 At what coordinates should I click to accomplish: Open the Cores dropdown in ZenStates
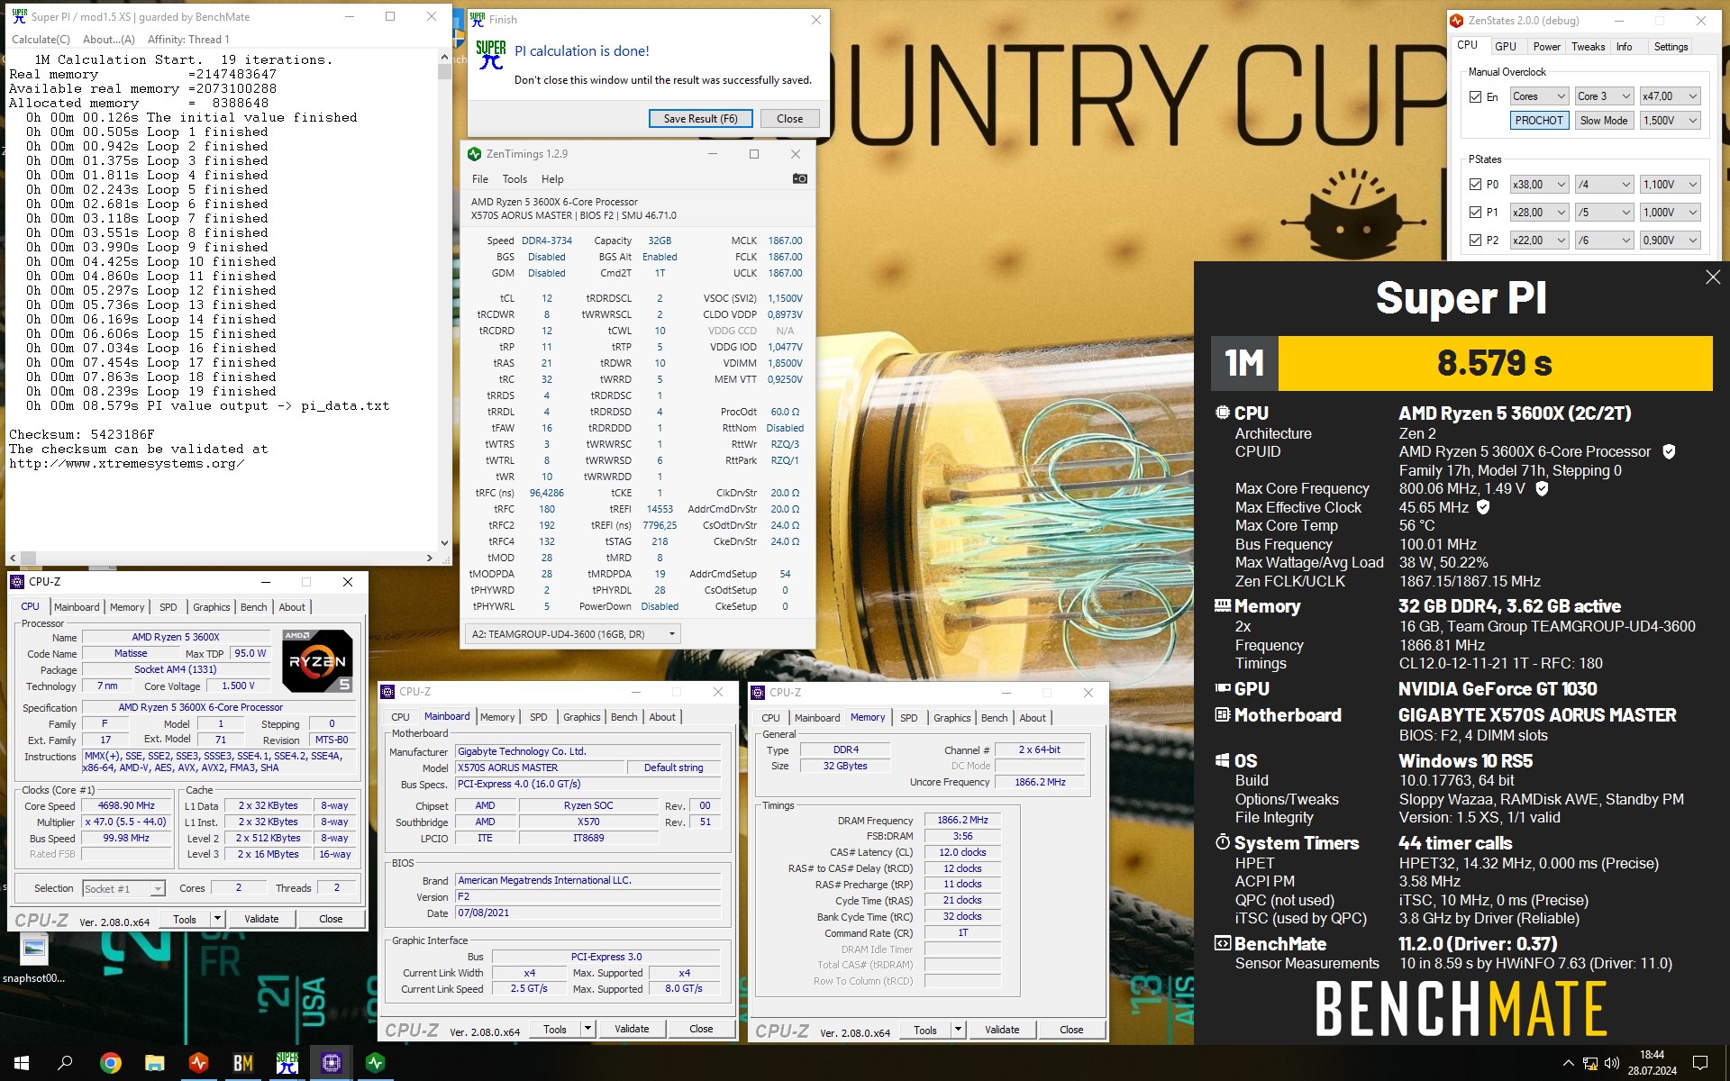[x=1540, y=96]
